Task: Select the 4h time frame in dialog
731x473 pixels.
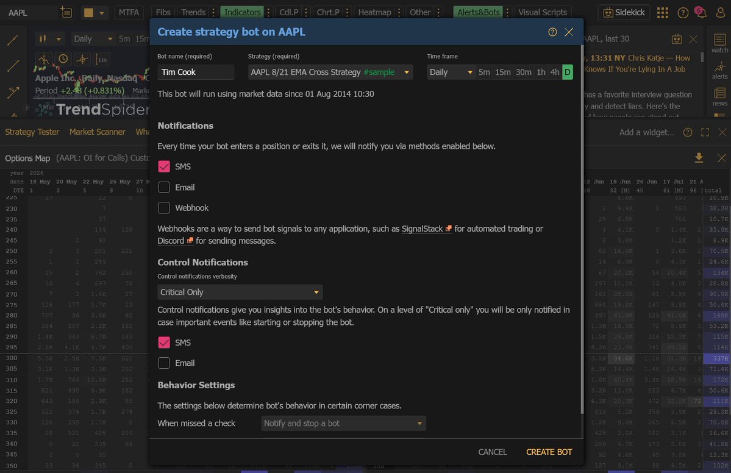Action: [x=555, y=73]
